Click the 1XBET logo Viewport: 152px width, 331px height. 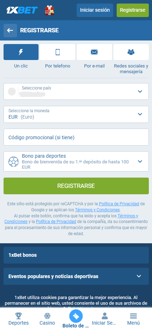(x=22, y=10)
